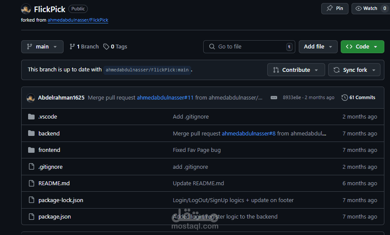This screenshot has width=390, height=235.
Task: Click the tag icon next to 0 Tags
Action: (x=106, y=47)
